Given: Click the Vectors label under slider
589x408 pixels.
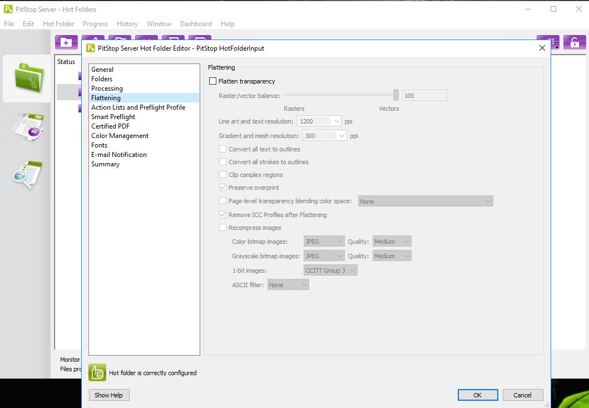Looking at the screenshot, I should [x=389, y=109].
